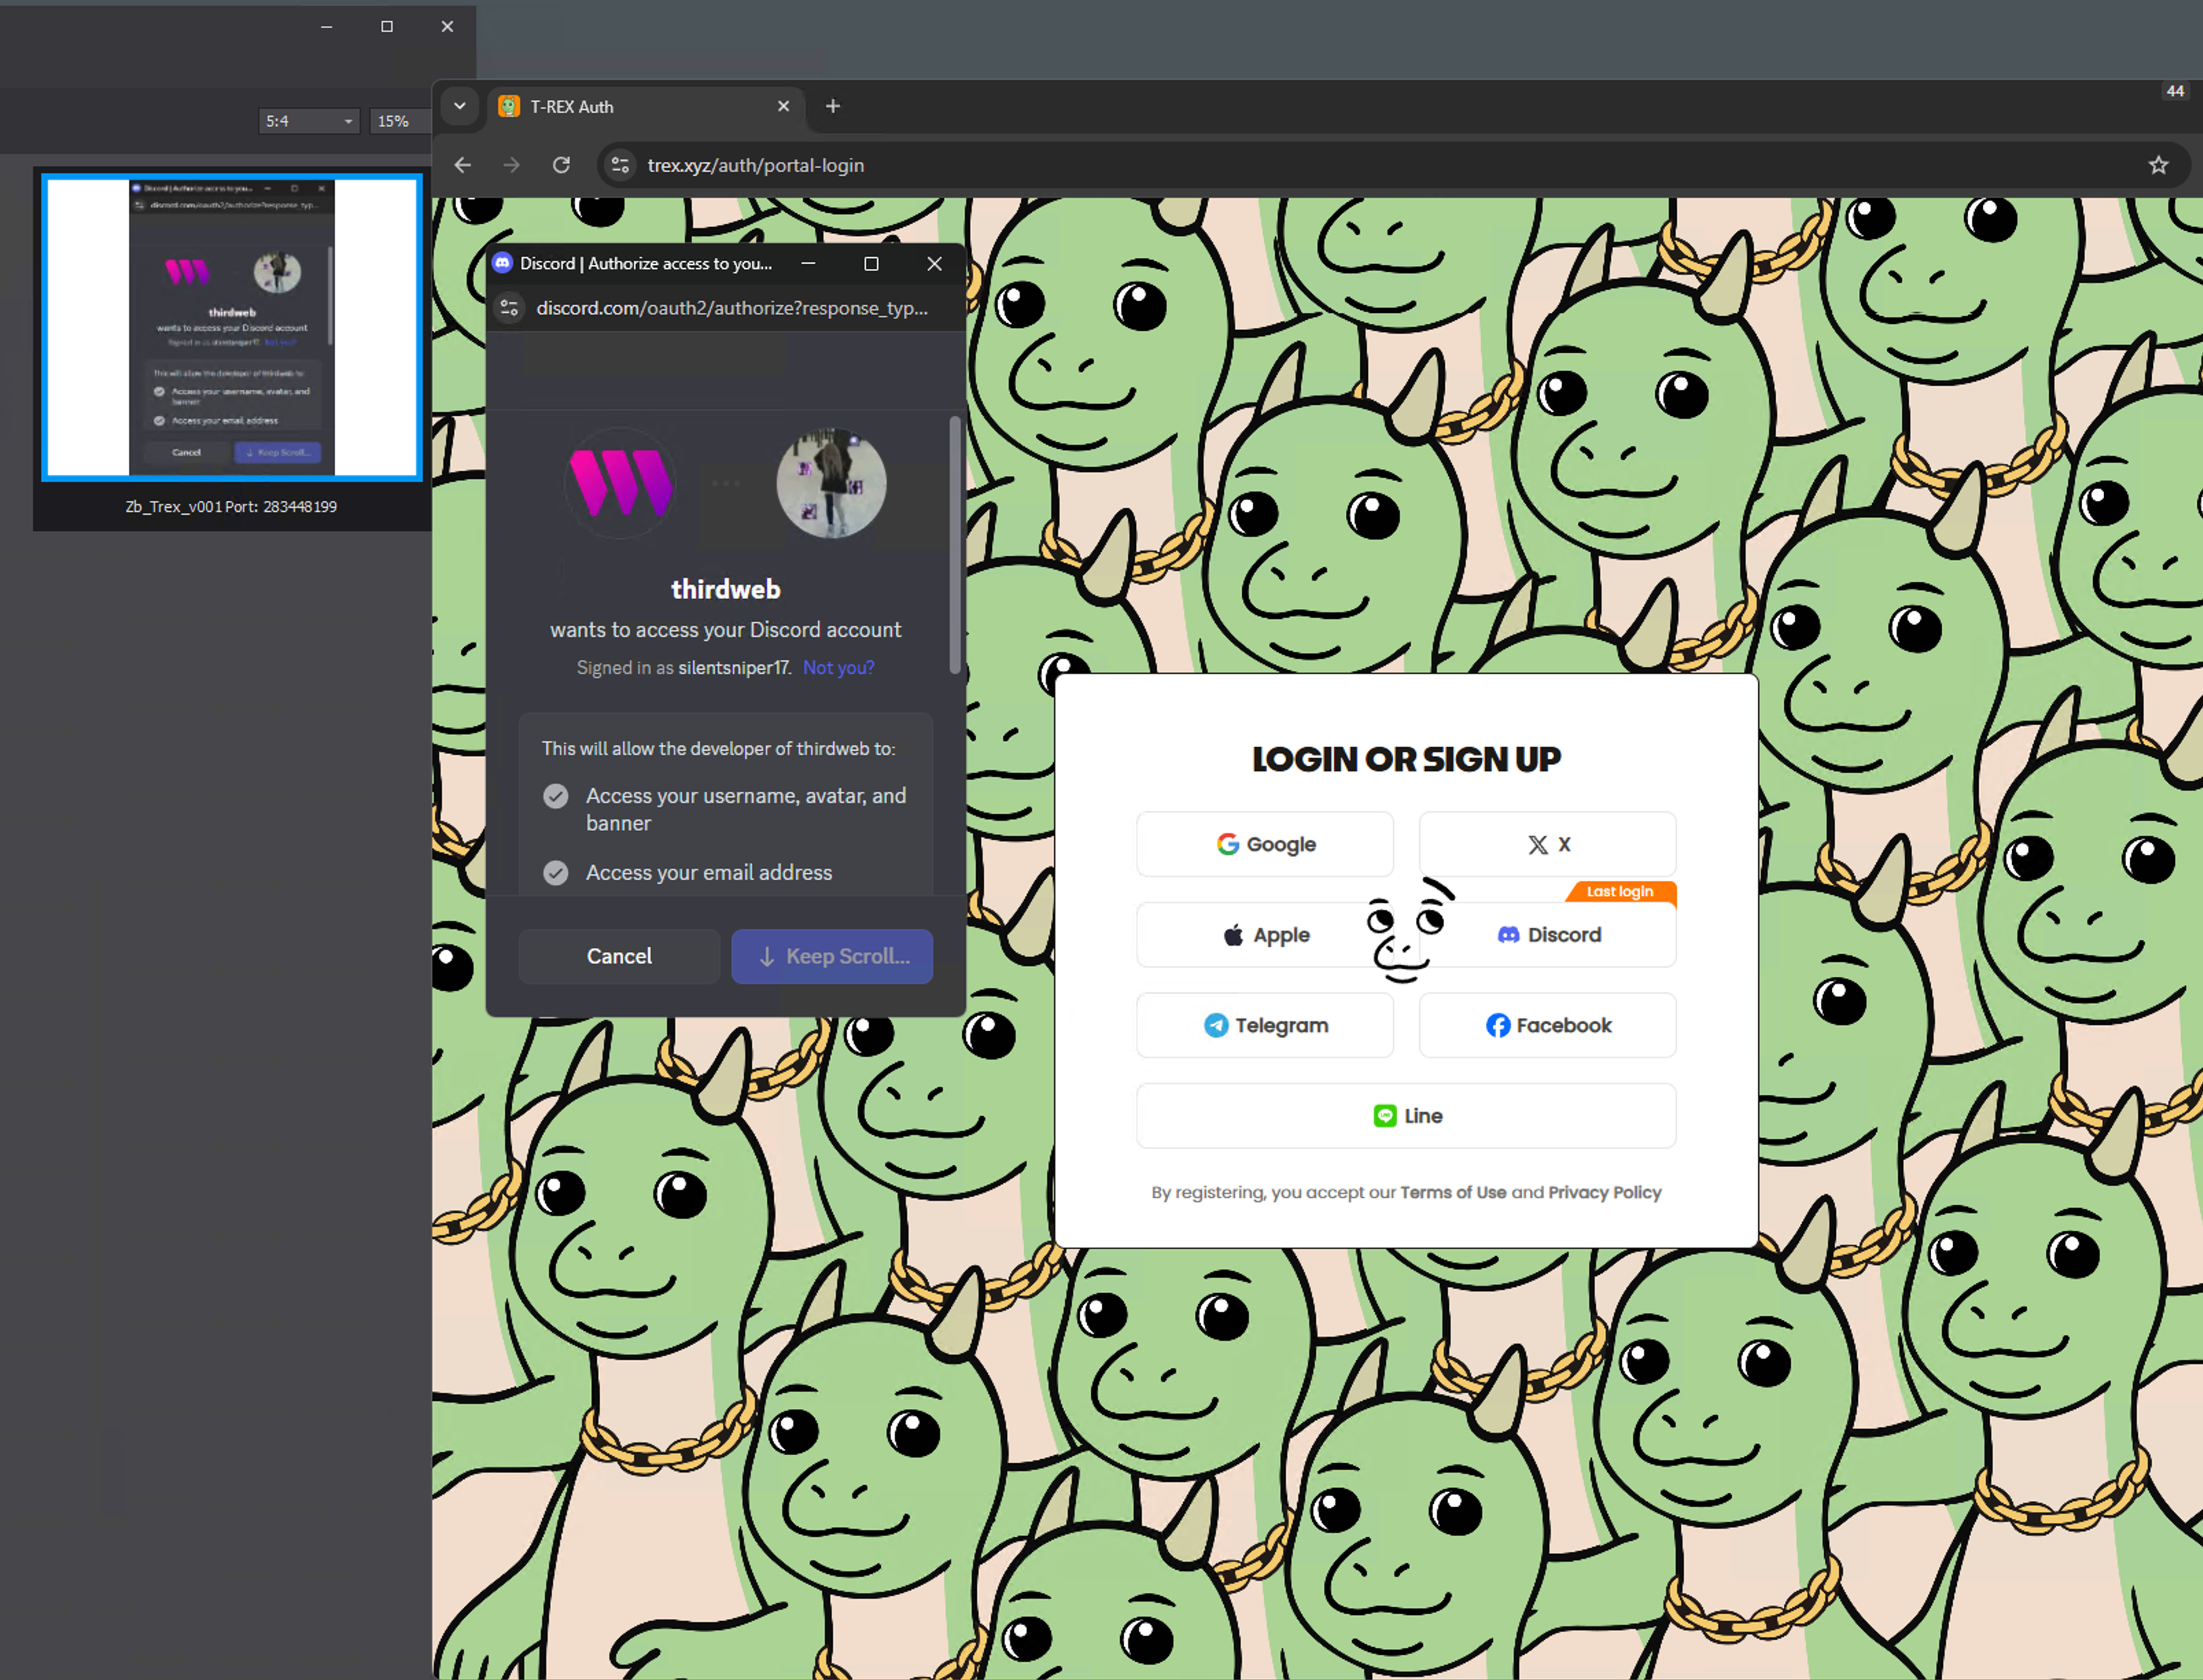
Task: Click the silentsniper17 avatar image
Action: click(x=831, y=484)
